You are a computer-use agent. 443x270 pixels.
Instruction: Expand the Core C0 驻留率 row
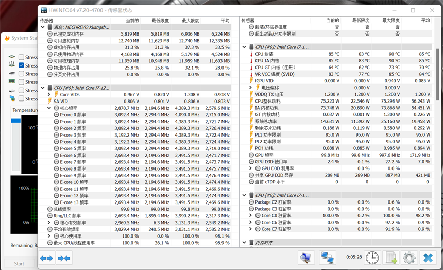point(250,215)
